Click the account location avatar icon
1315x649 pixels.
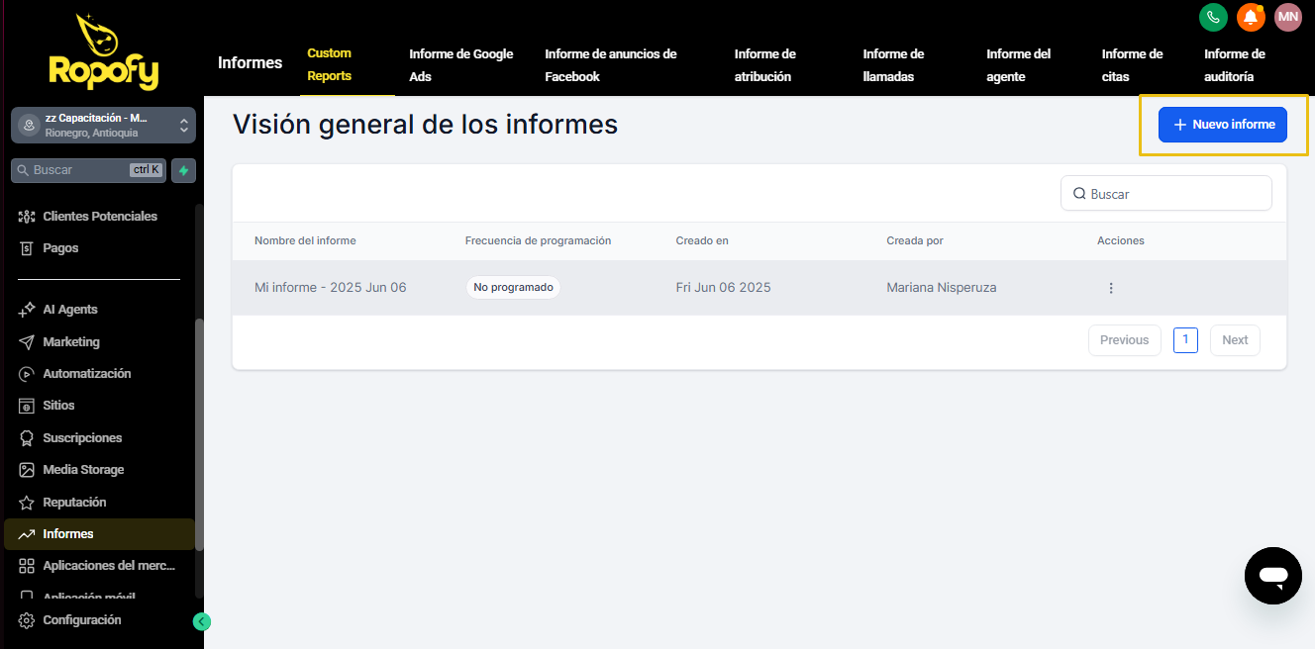(28, 126)
